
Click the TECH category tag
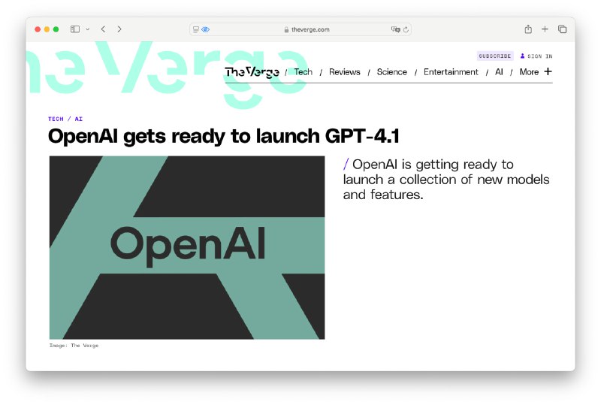[56, 119]
